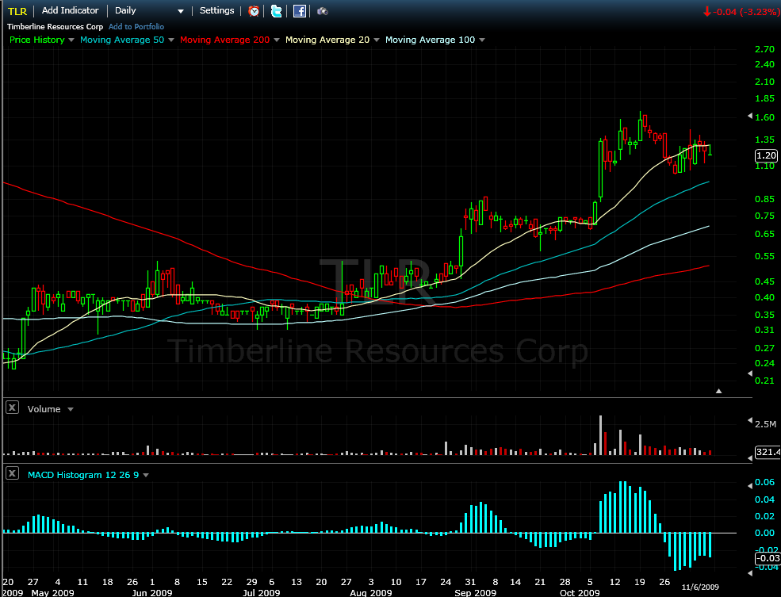
Task: Click the MACD Histogram 12 26 9 label
Action: (x=83, y=475)
